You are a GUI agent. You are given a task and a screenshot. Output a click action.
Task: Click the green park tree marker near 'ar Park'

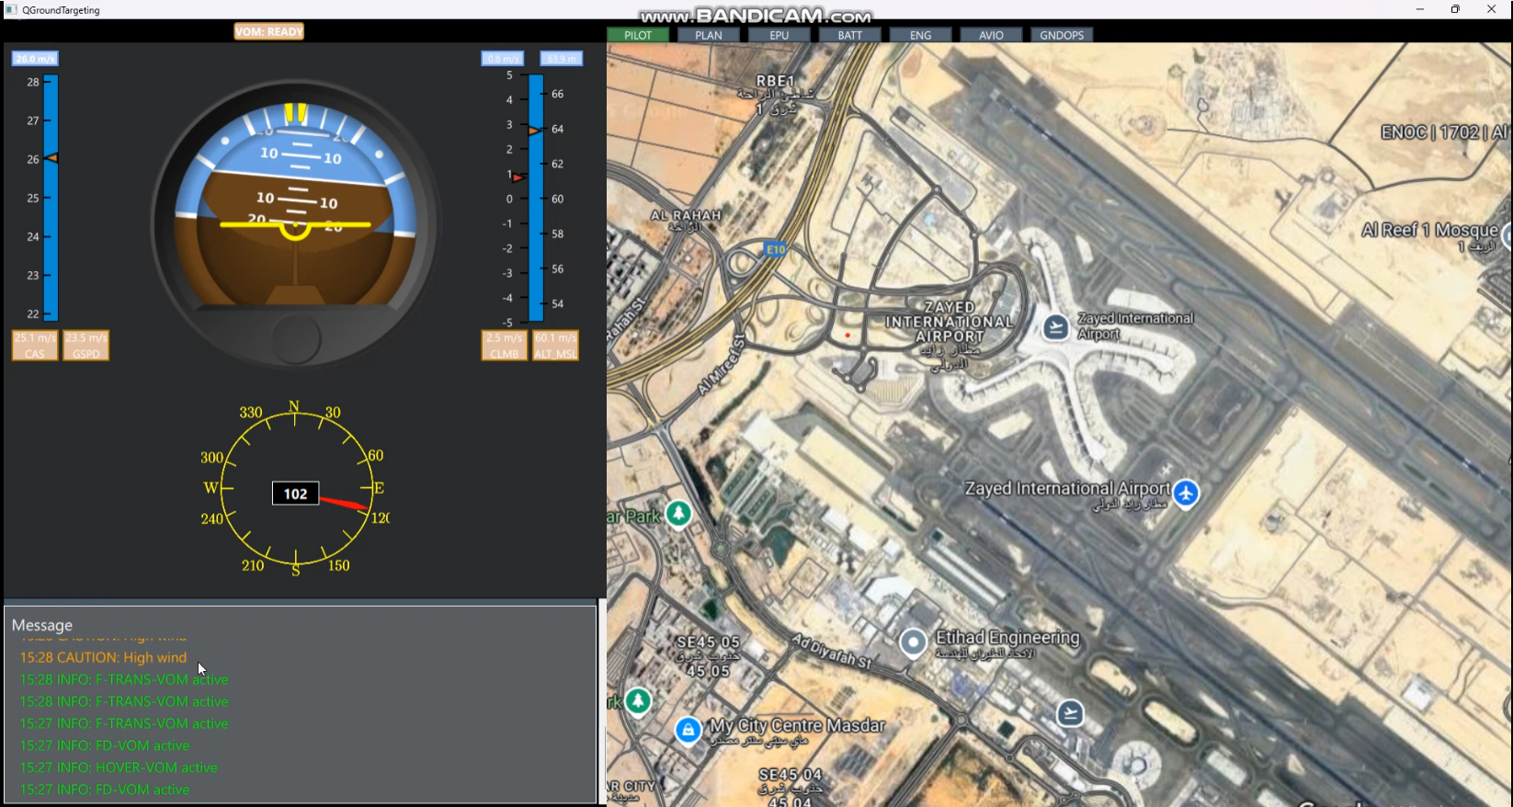678,513
